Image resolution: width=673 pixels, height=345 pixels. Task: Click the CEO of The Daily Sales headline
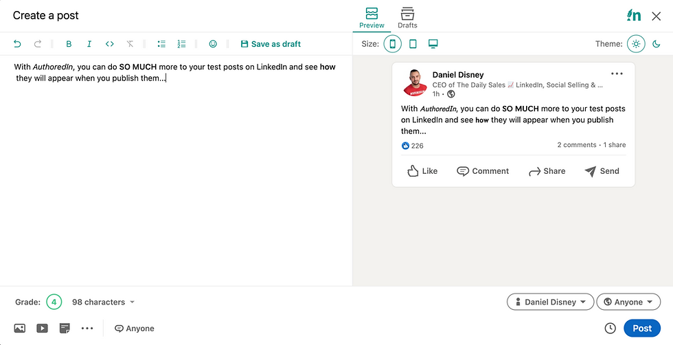click(518, 85)
